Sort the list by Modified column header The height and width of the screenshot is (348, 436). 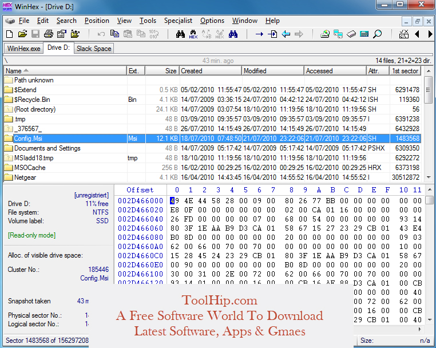click(273, 71)
